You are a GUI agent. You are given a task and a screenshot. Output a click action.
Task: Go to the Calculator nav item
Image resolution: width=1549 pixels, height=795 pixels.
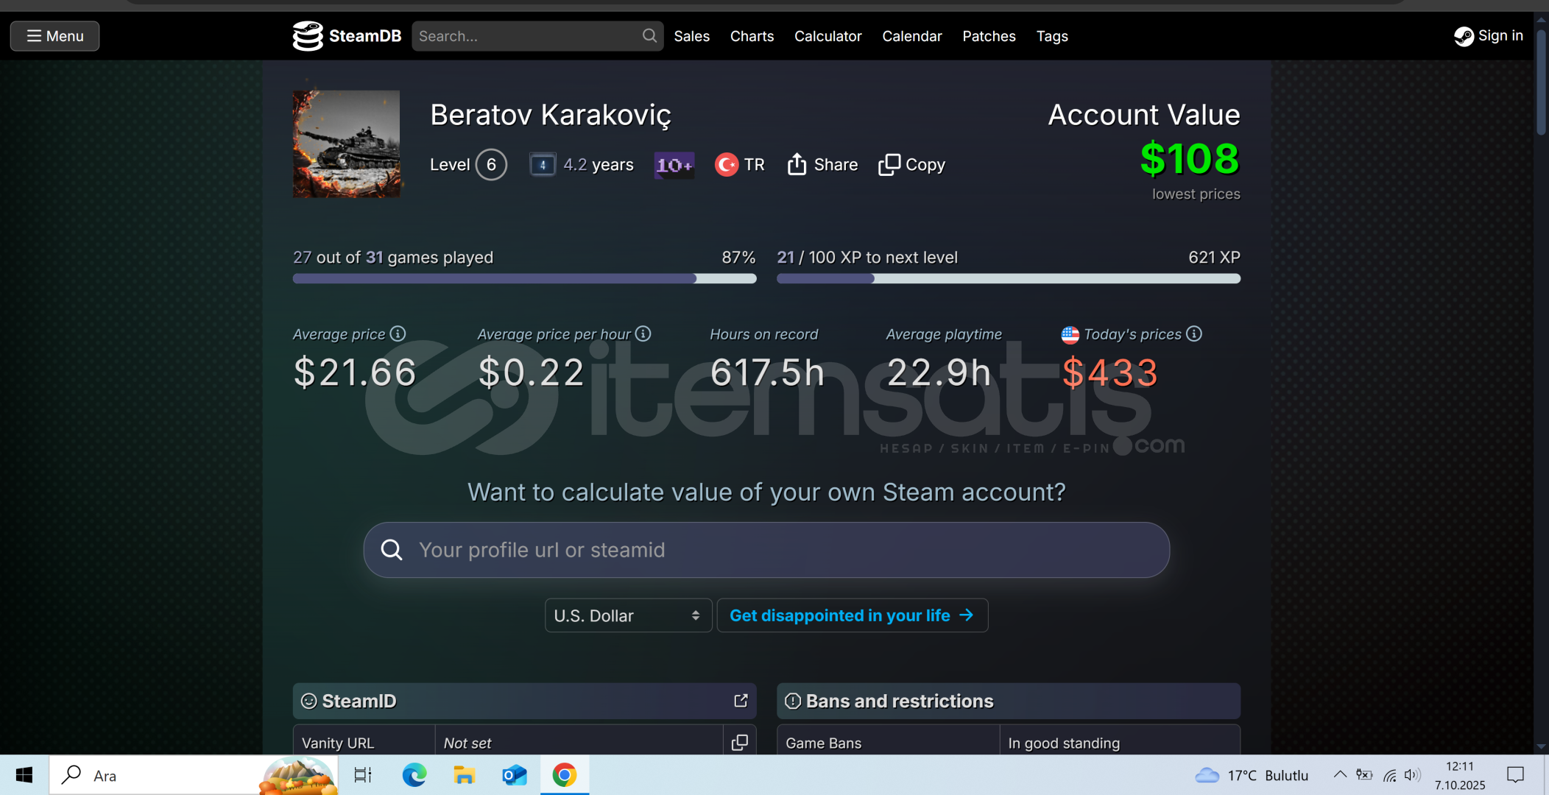pyautogui.click(x=828, y=36)
